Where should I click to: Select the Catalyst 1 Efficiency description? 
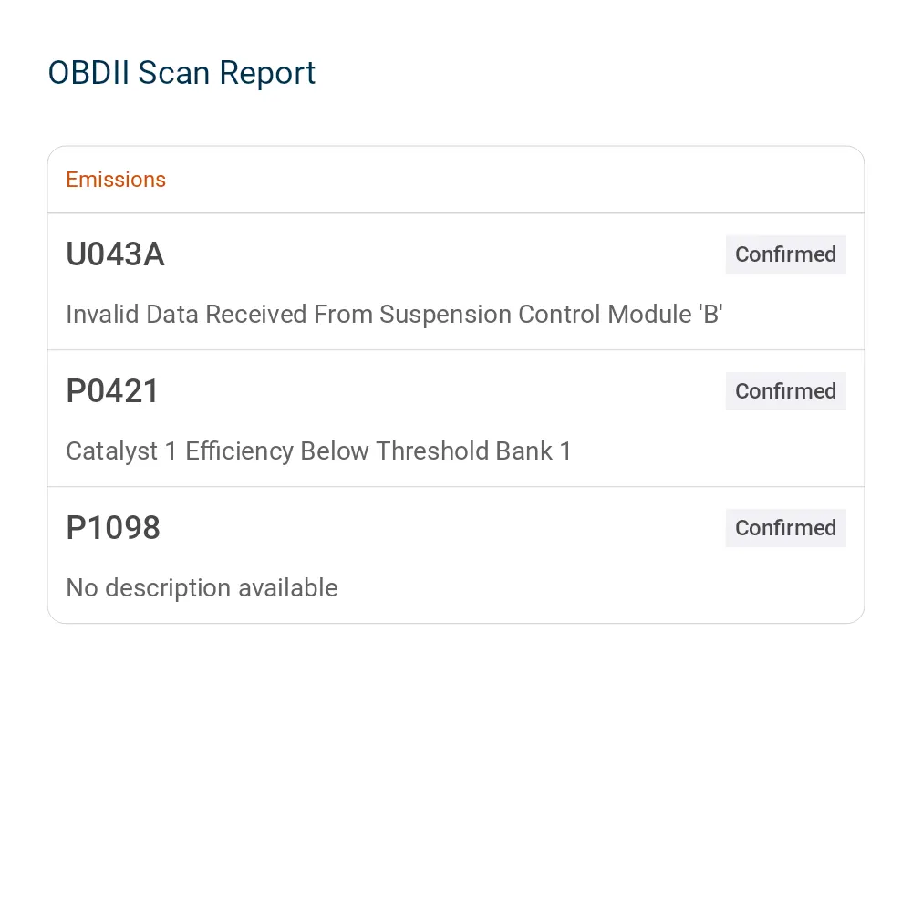click(x=318, y=451)
